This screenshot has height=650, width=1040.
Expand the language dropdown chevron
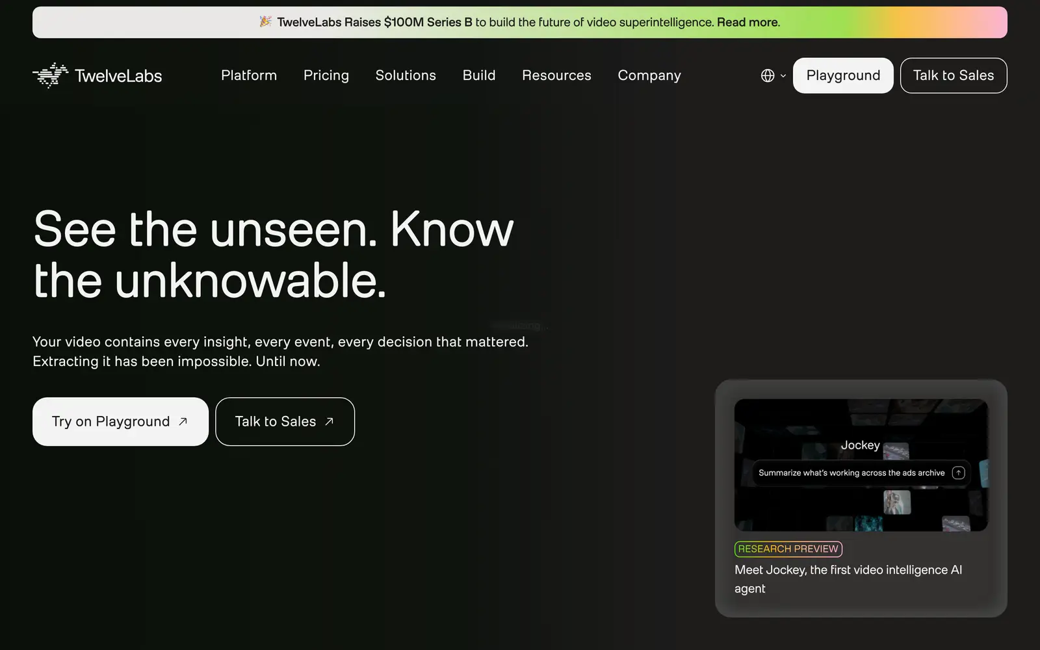[x=783, y=76]
